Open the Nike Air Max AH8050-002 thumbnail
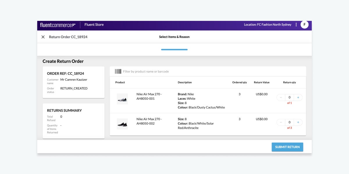The width and height of the screenshot is (349, 174). click(122, 123)
